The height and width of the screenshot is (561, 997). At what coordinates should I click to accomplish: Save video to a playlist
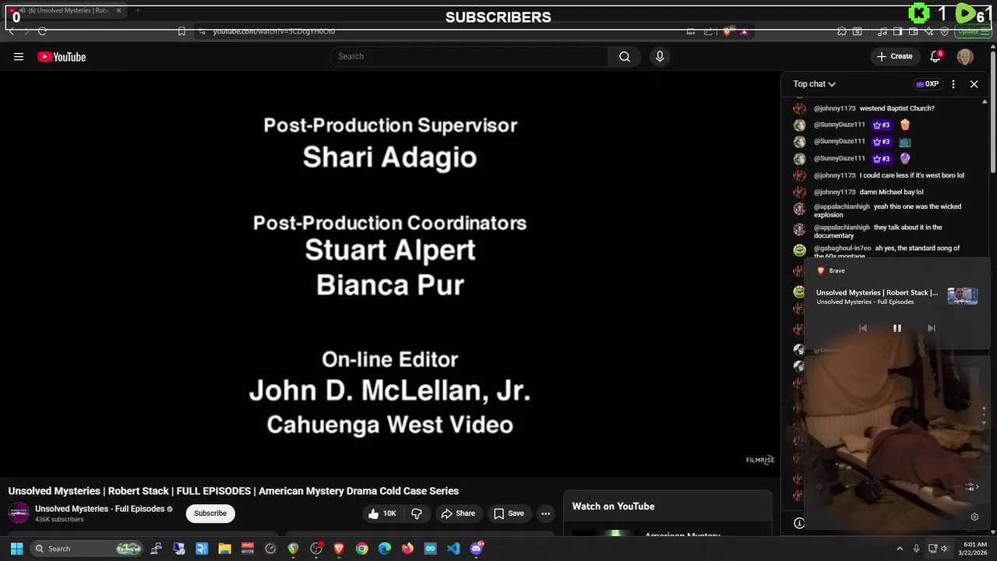tap(509, 513)
